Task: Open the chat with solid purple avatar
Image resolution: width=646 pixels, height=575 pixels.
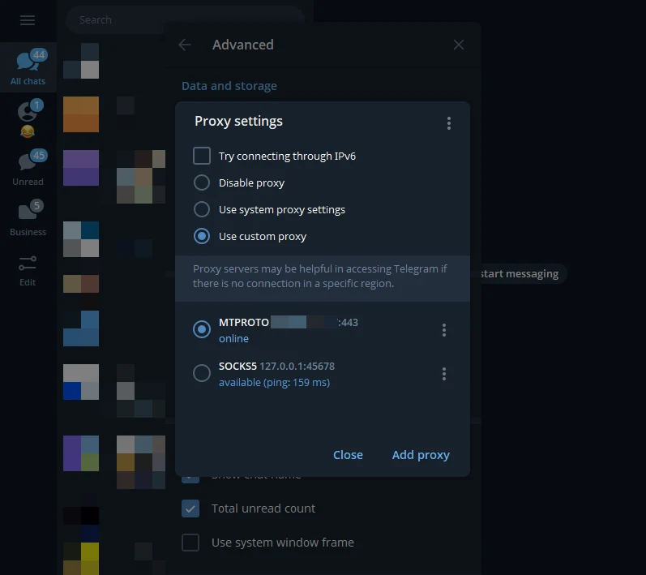Action: [x=81, y=168]
